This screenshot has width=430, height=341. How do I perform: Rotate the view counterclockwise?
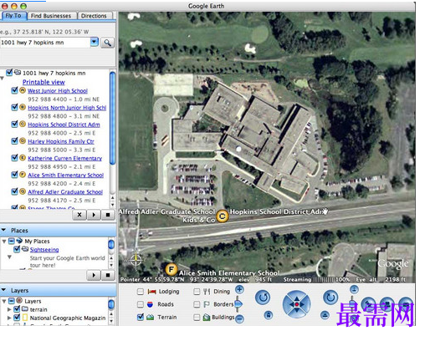pos(263,297)
